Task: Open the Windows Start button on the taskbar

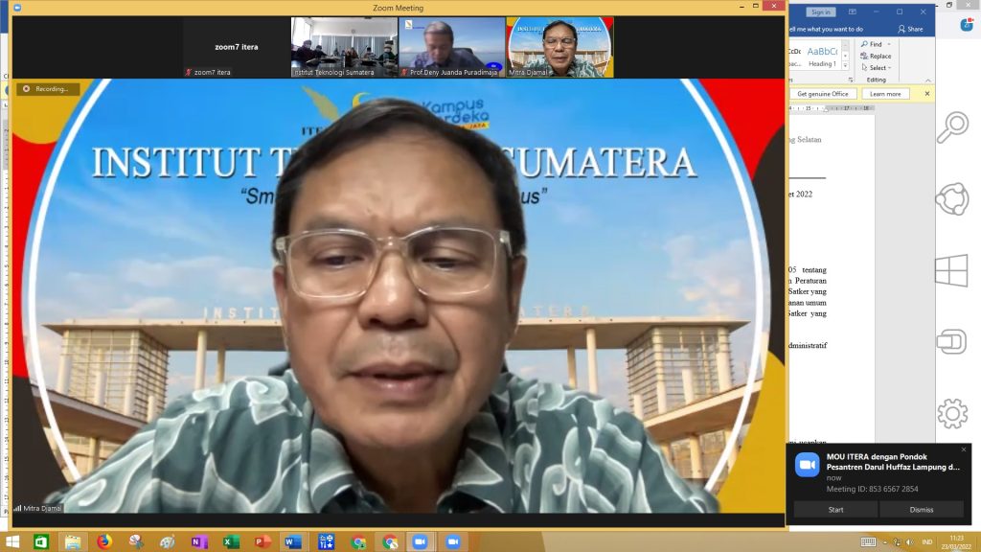Action: point(11,541)
